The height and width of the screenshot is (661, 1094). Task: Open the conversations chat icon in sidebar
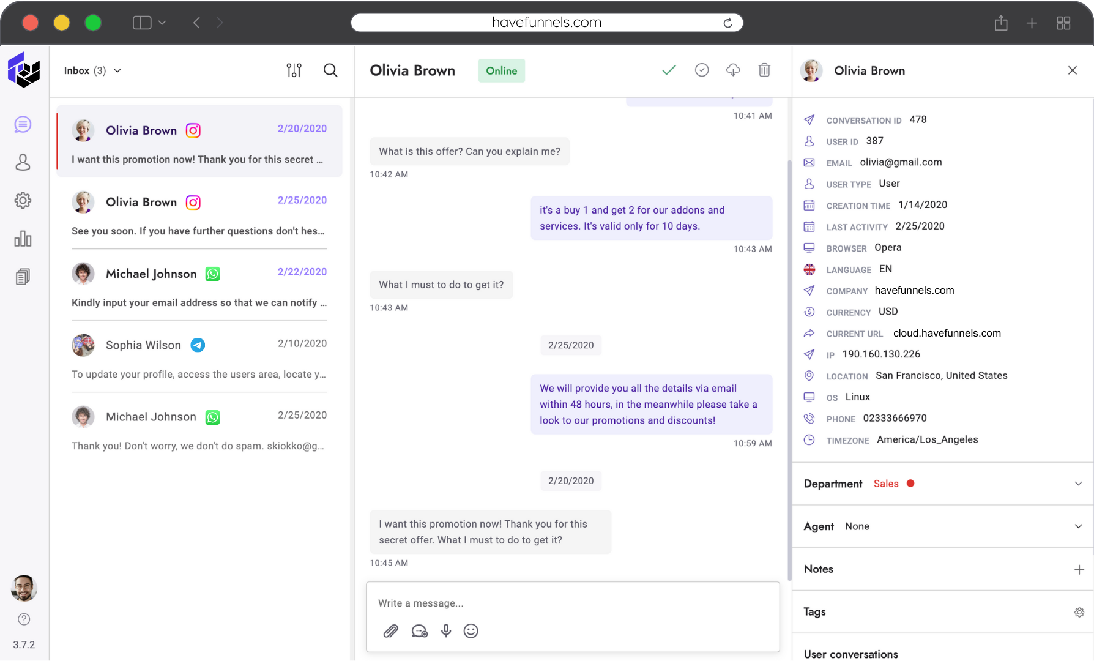click(23, 125)
